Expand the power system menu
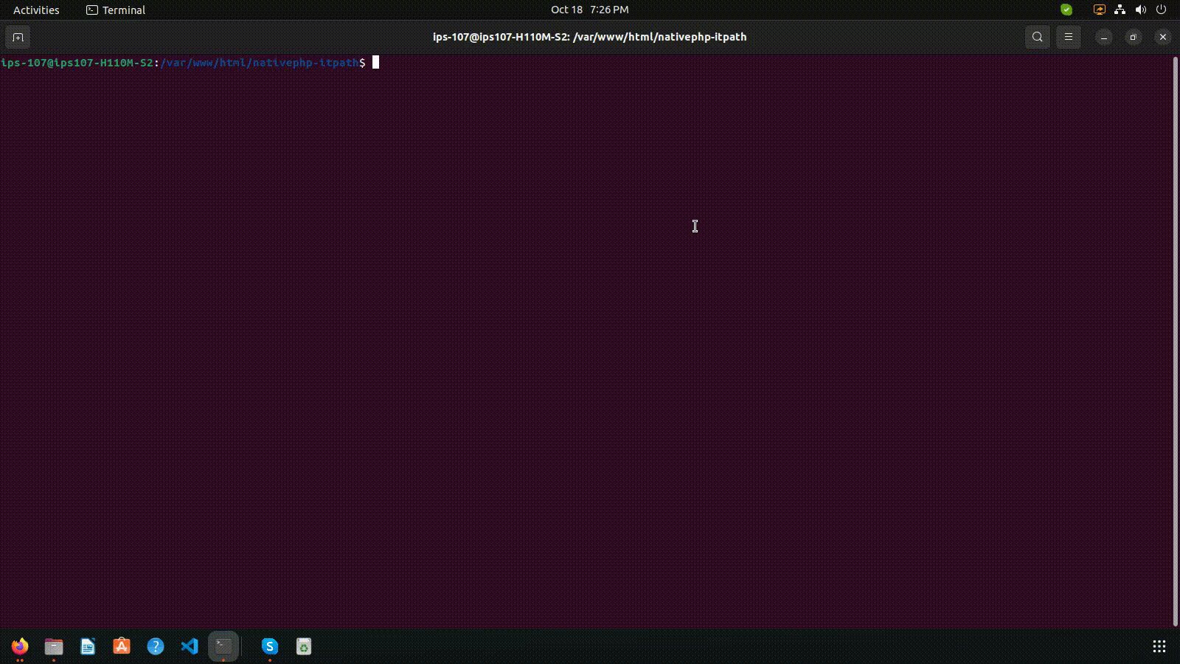Screen dimensions: 1180x664 click(x=1161, y=10)
